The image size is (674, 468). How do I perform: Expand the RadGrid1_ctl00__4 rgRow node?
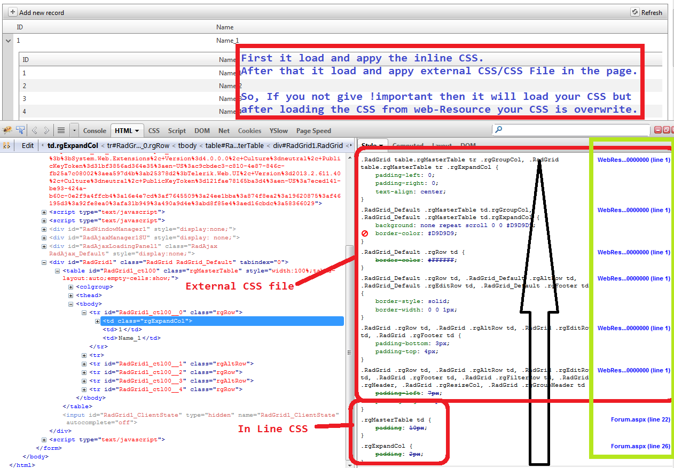click(84, 389)
